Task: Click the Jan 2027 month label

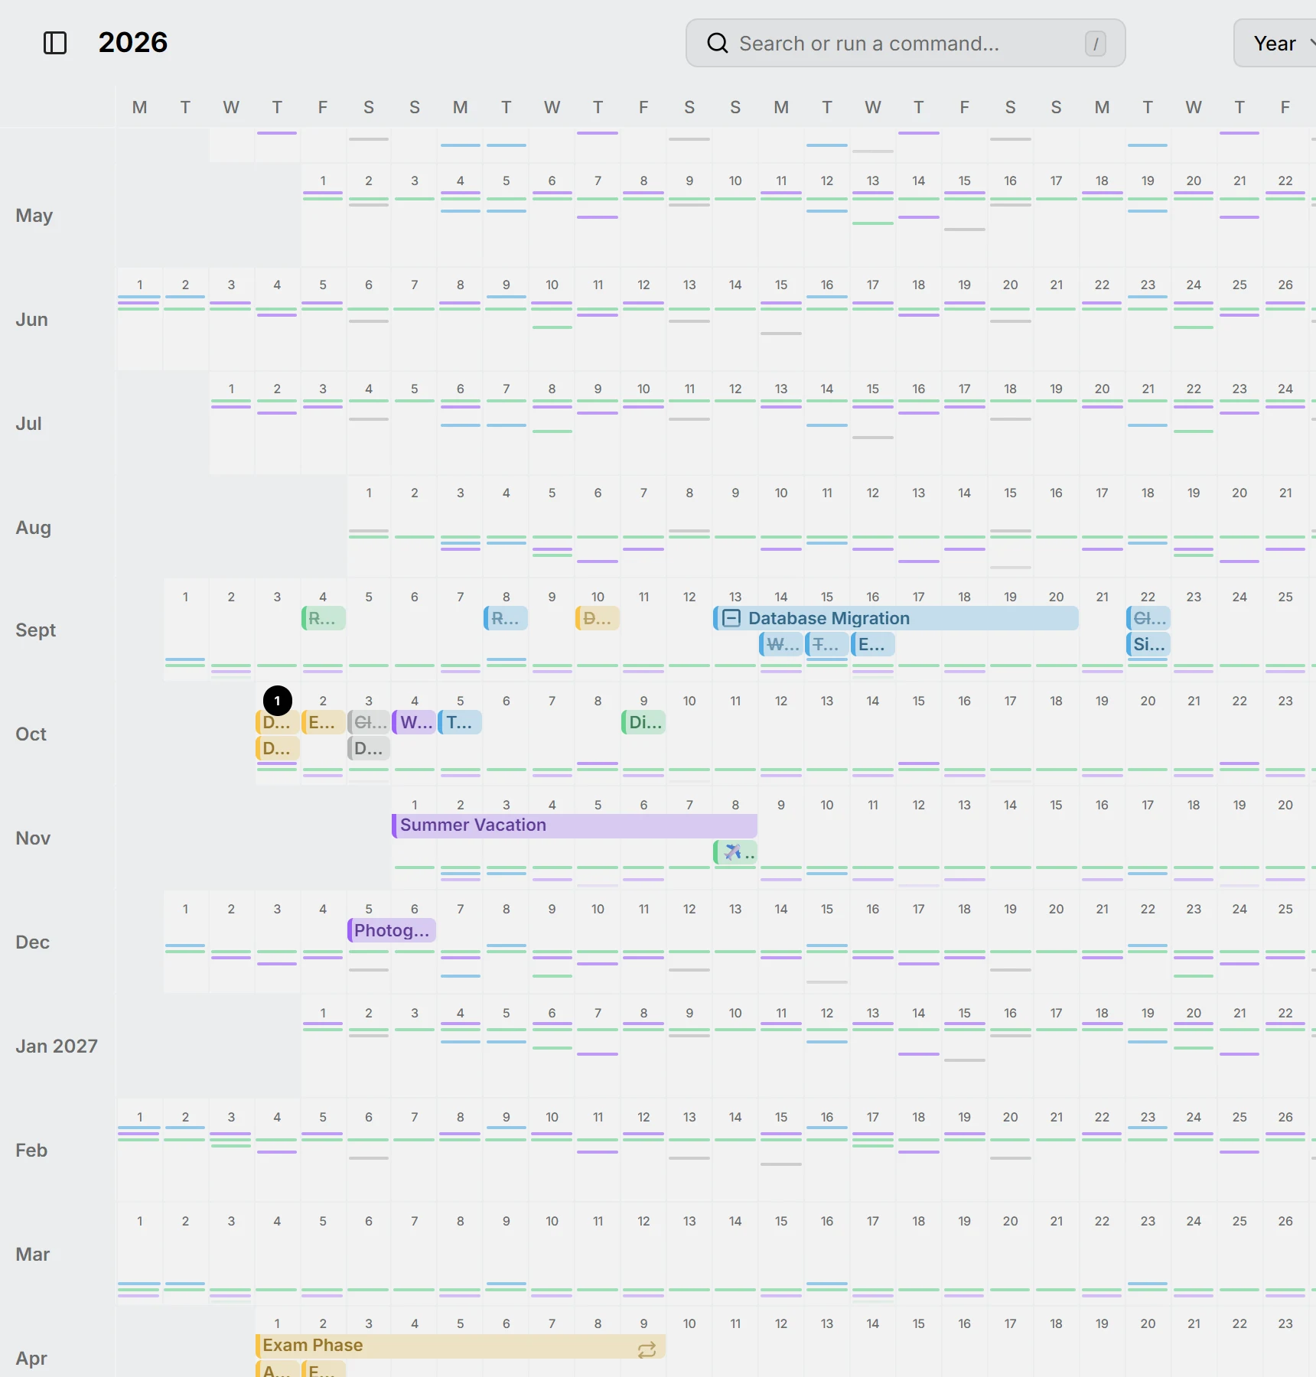Action: pos(57,1047)
